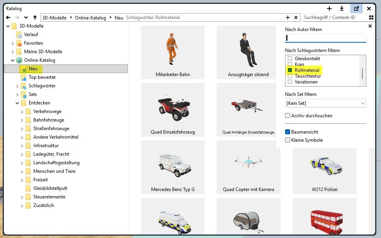
Task: Click the download arrow icon in title bar
Action: [342, 9]
